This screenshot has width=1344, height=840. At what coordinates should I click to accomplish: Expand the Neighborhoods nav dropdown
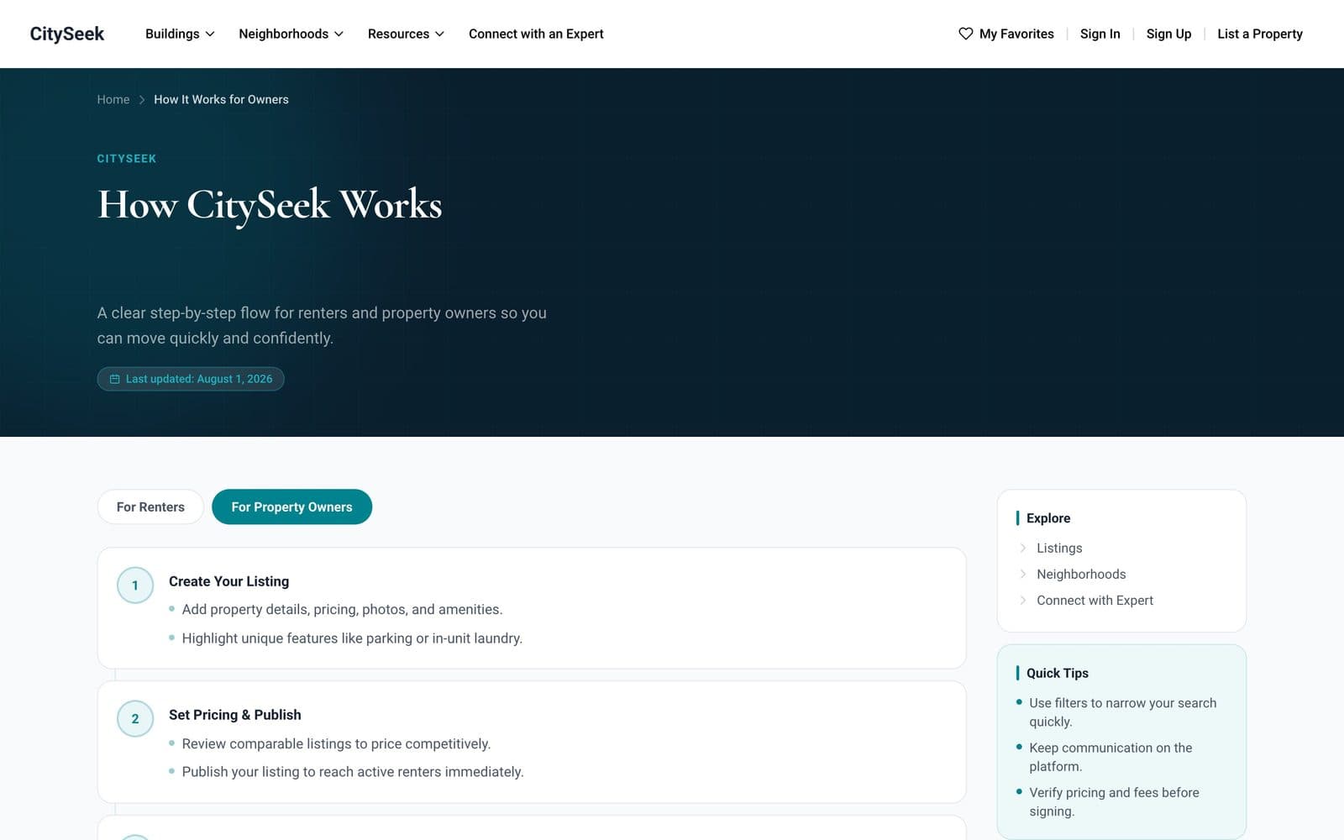coord(291,34)
